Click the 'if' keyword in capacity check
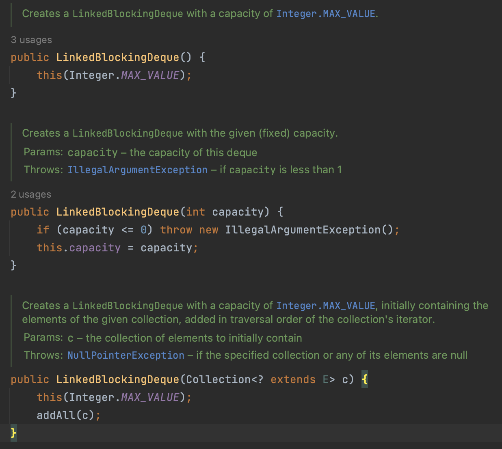 (43, 230)
